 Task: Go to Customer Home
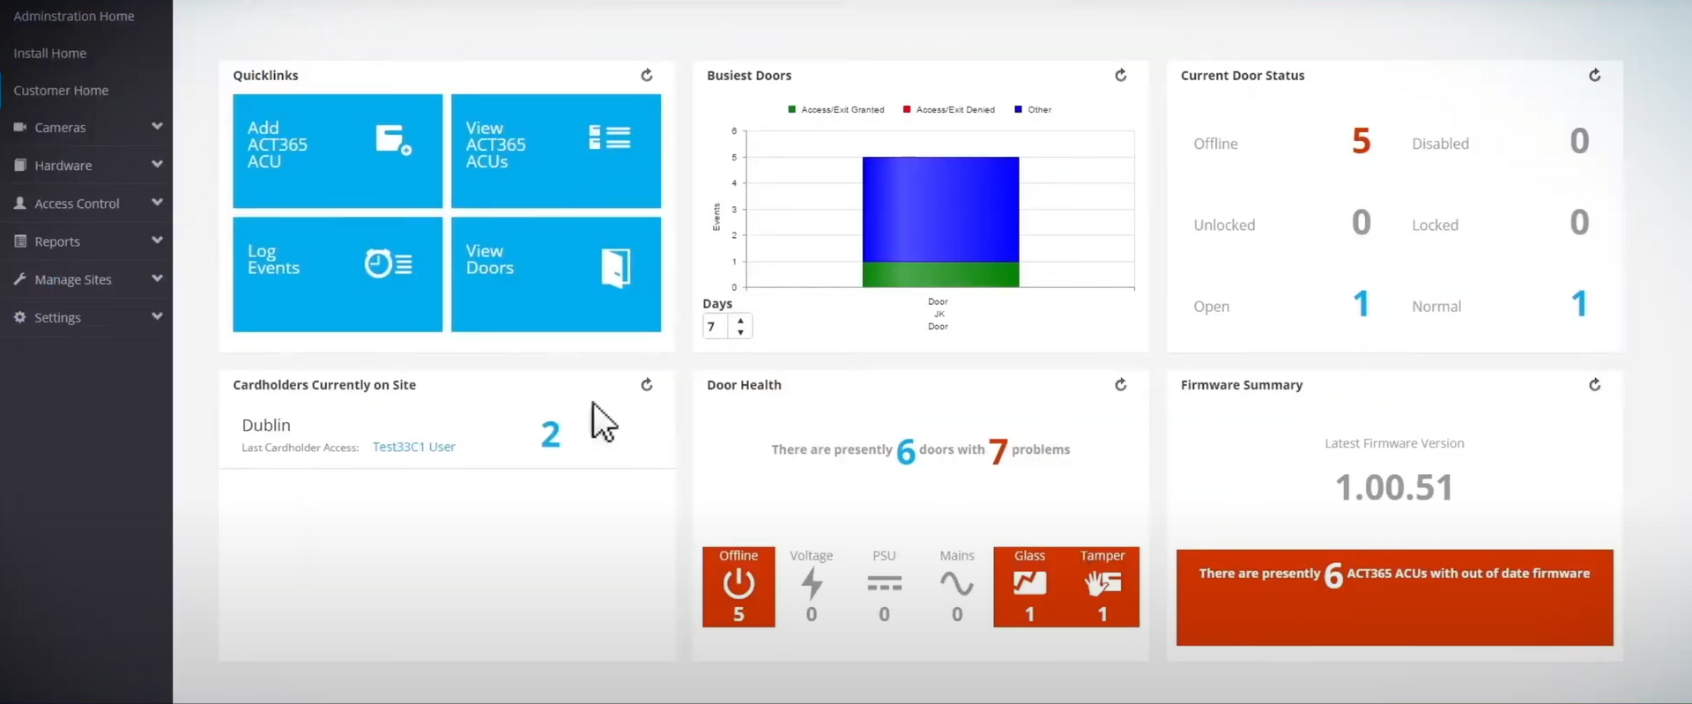(61, 91)
